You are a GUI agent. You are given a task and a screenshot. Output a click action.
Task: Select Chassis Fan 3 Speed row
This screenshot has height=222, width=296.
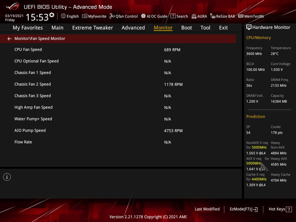tap(118, 96)
